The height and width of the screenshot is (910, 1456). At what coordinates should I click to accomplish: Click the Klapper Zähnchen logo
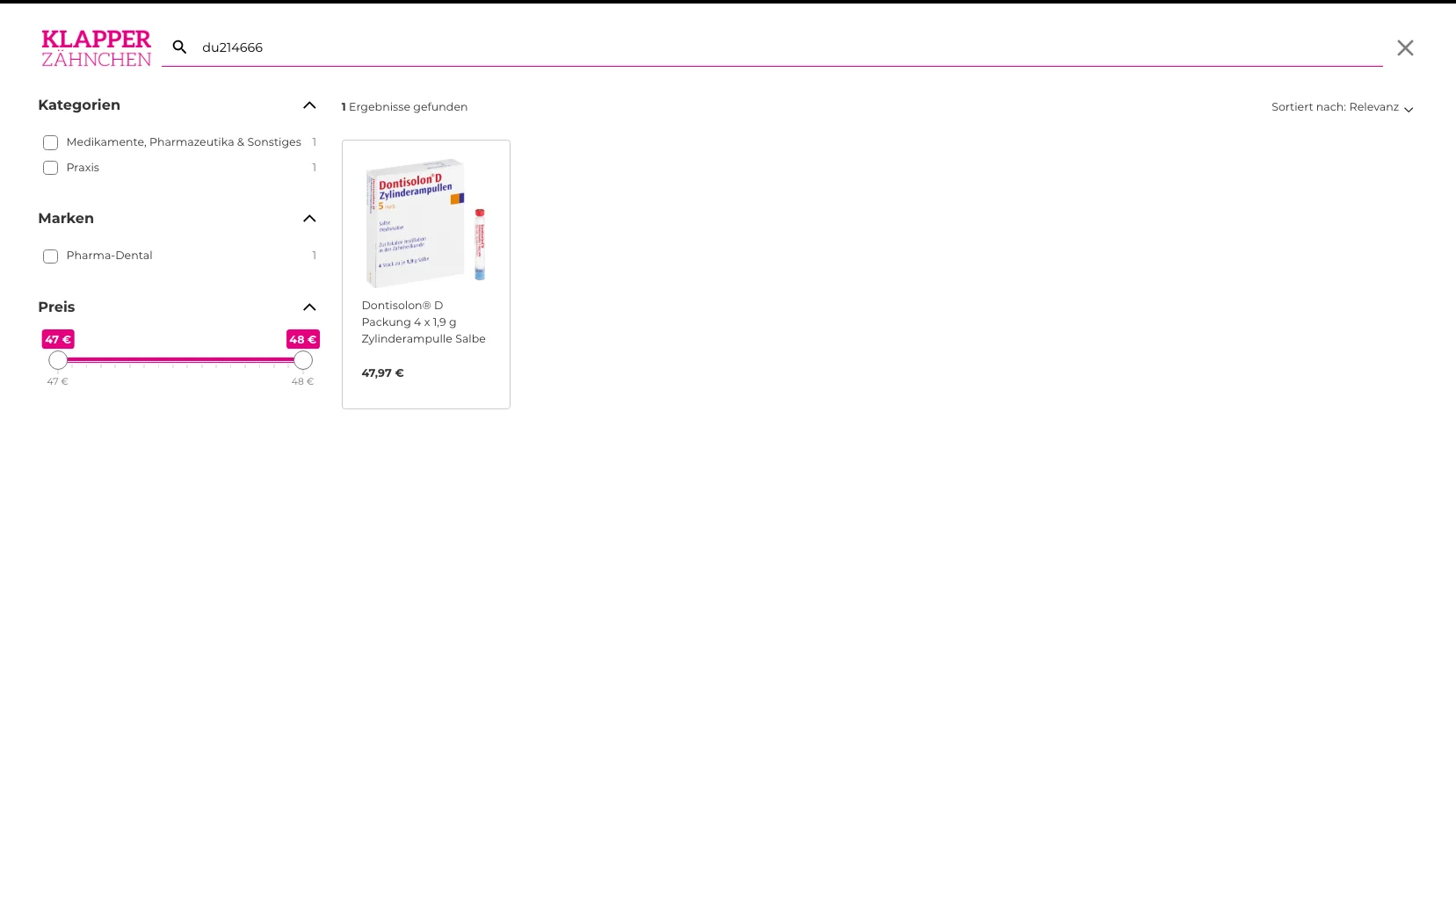97,48
